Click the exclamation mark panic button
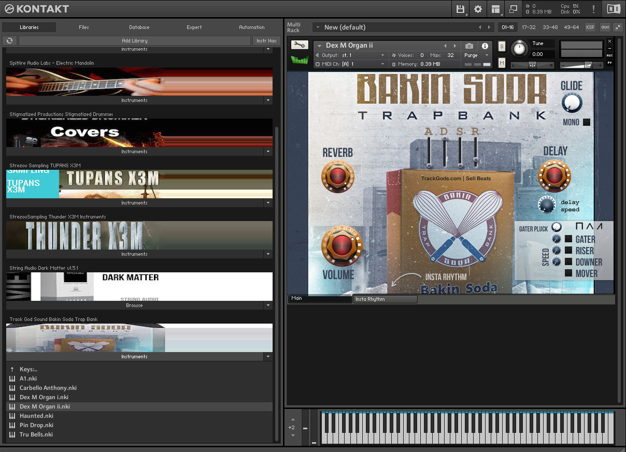 (x=593, y=9)
